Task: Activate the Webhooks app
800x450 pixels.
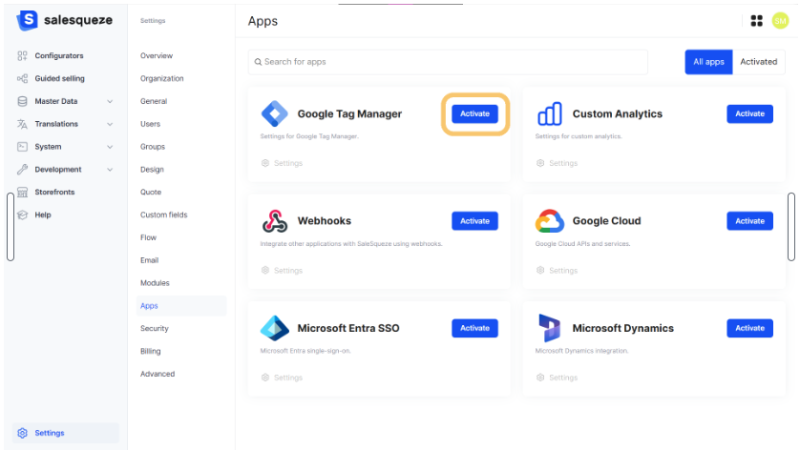Action: [475, 221]
